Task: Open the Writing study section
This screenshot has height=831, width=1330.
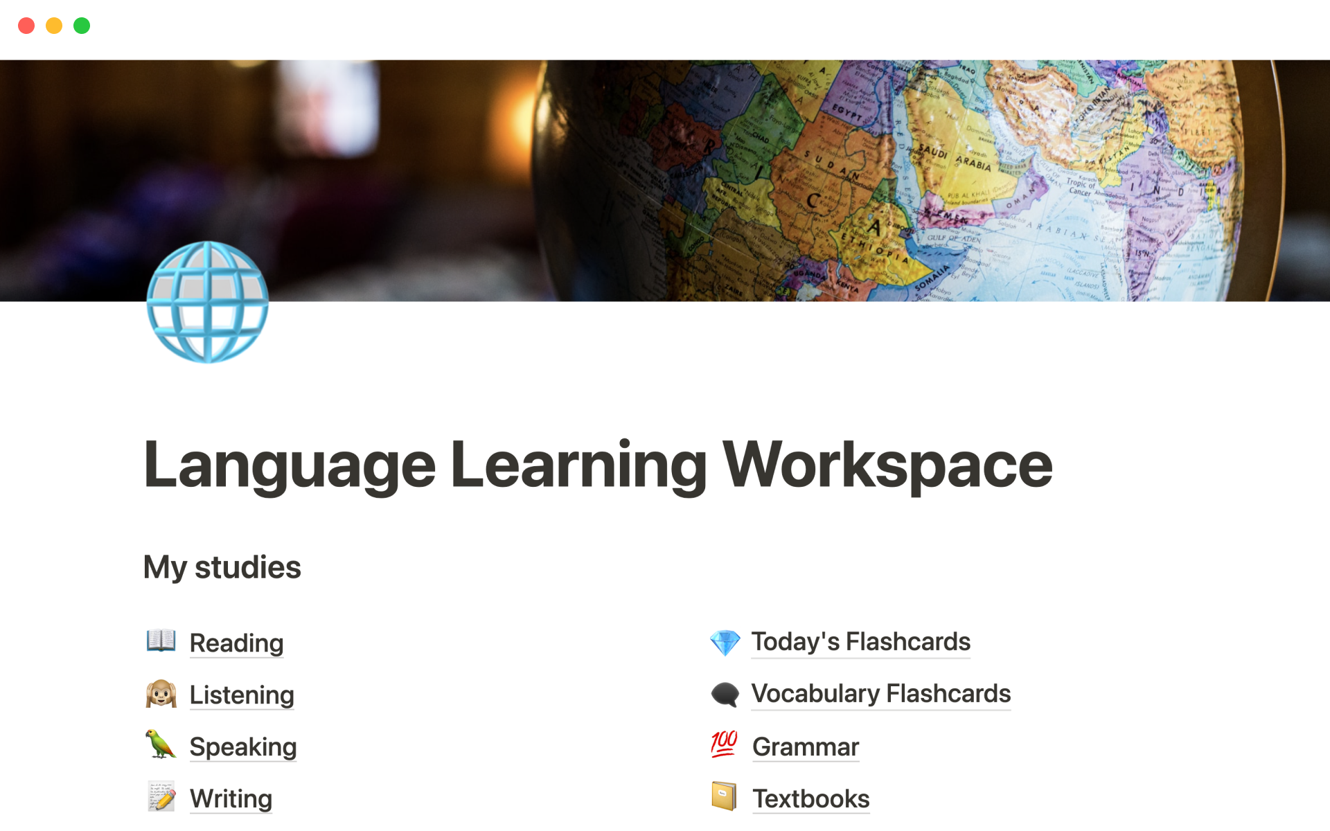Action: [230, 798]
